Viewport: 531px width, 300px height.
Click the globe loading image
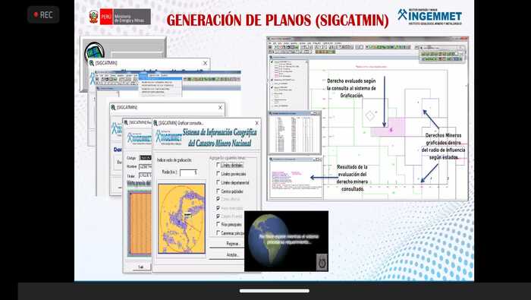tap(286, 241)
